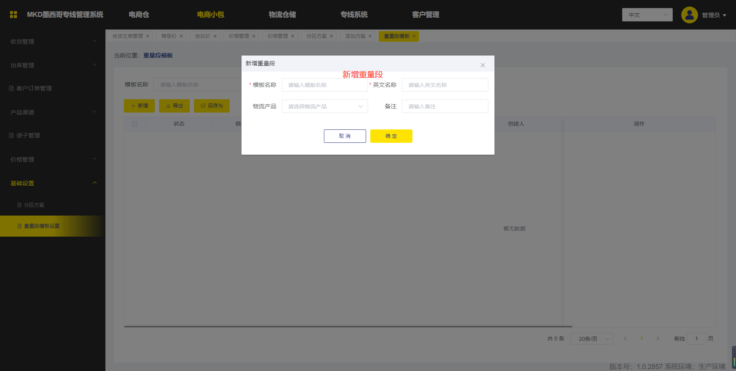Click the previous page arrow in pagination
The image size is (736, 371).
coord(625,338)
